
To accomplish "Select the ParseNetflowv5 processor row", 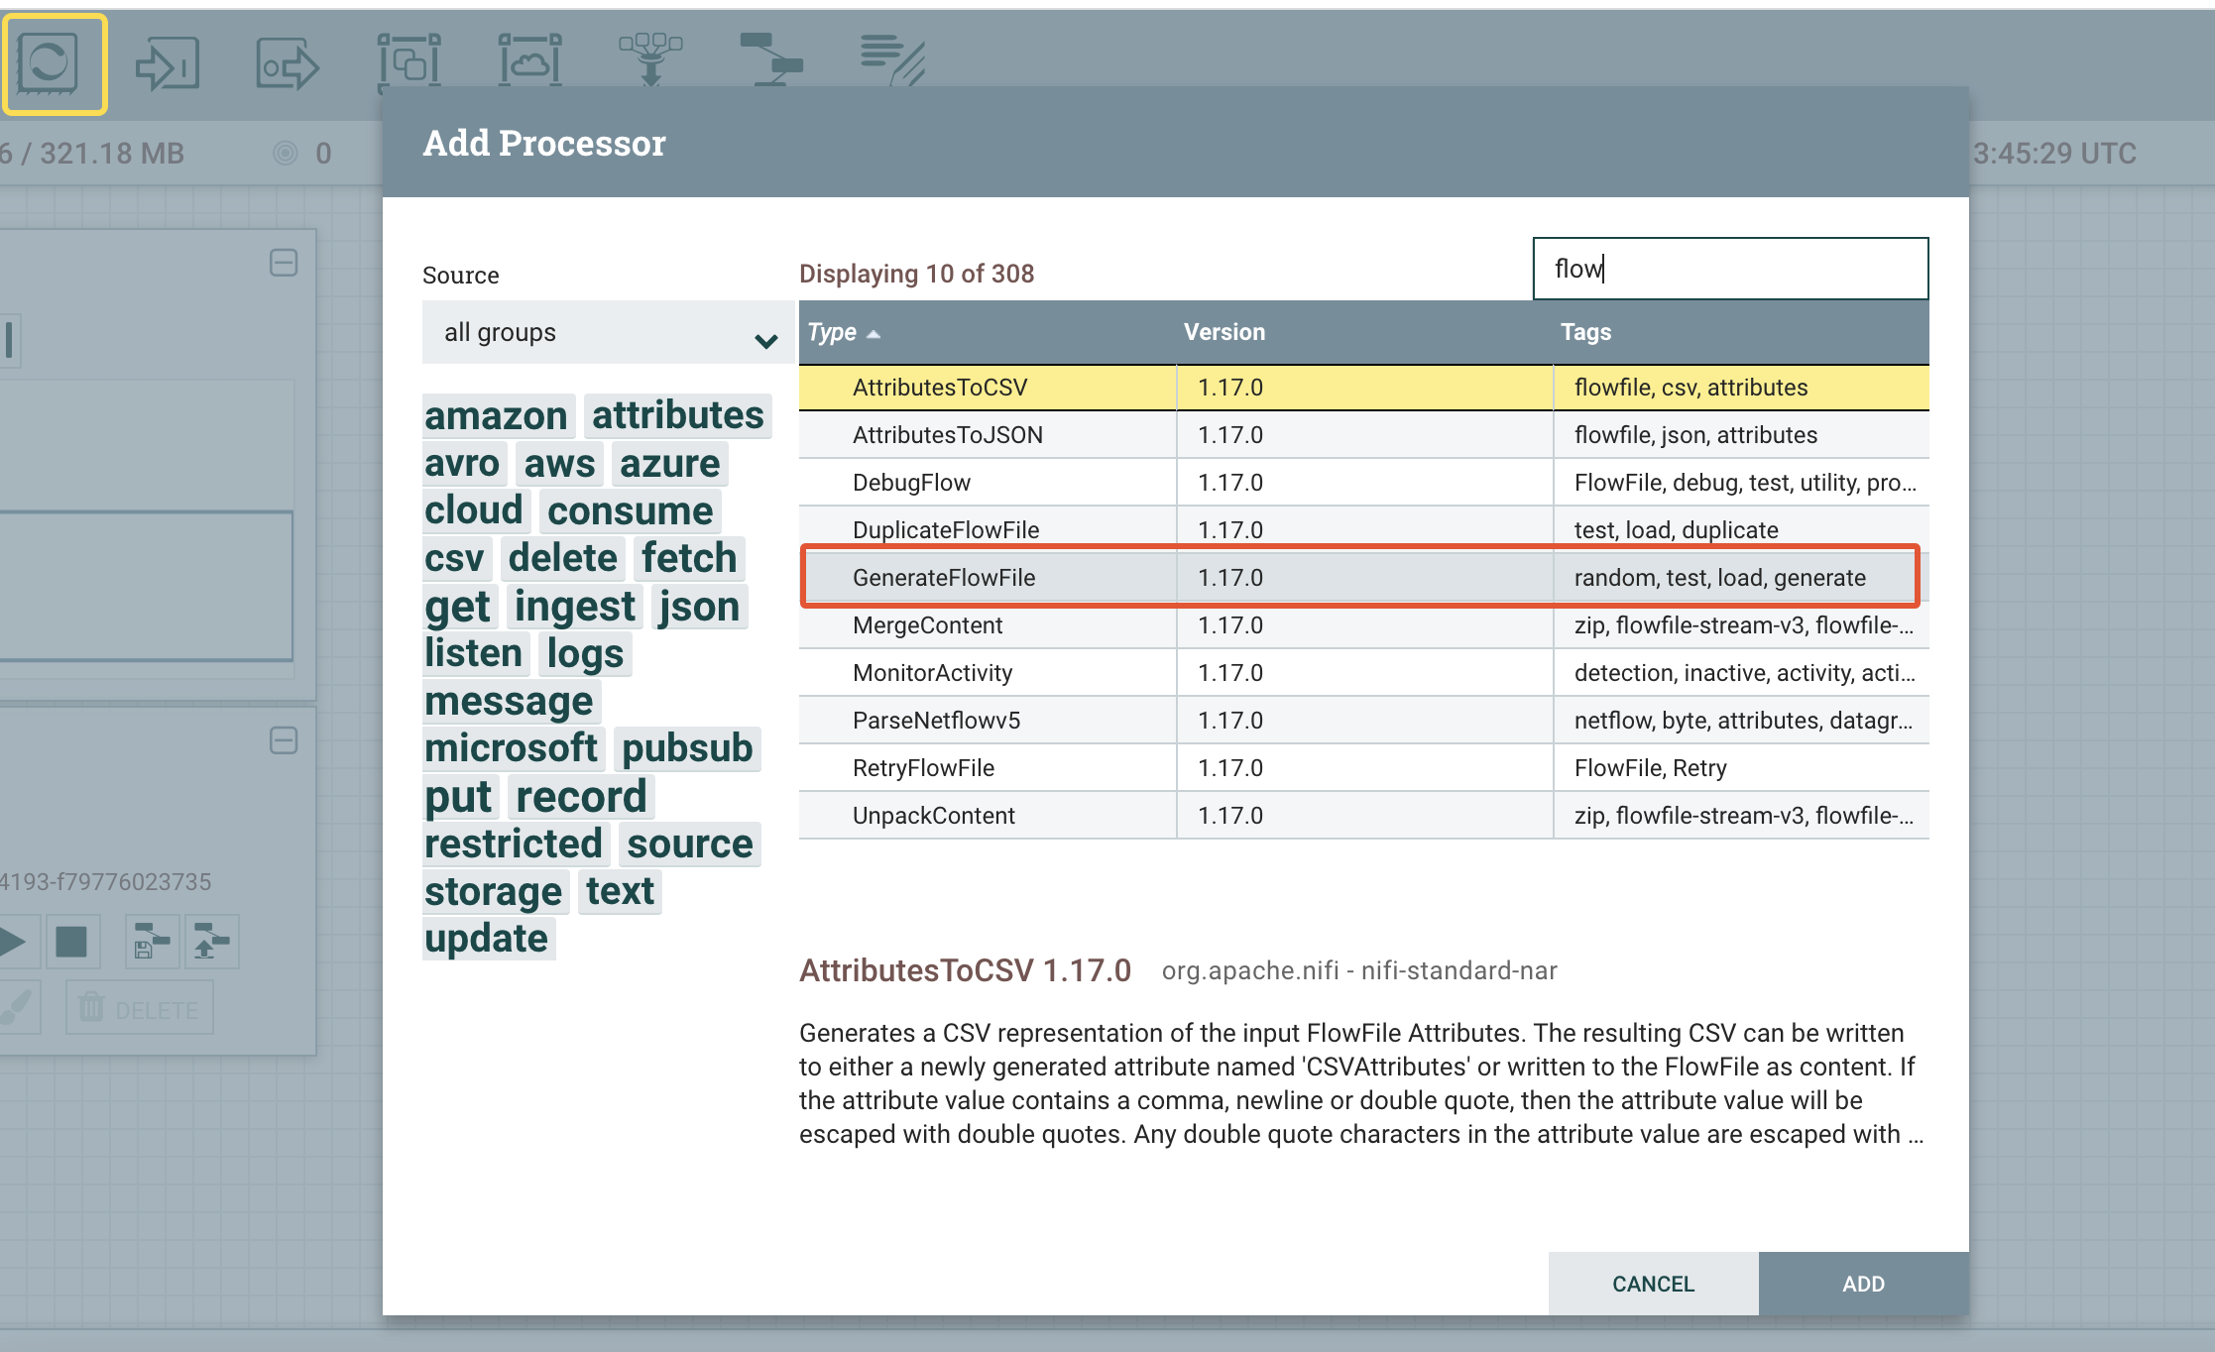I will coord(1364,721).
